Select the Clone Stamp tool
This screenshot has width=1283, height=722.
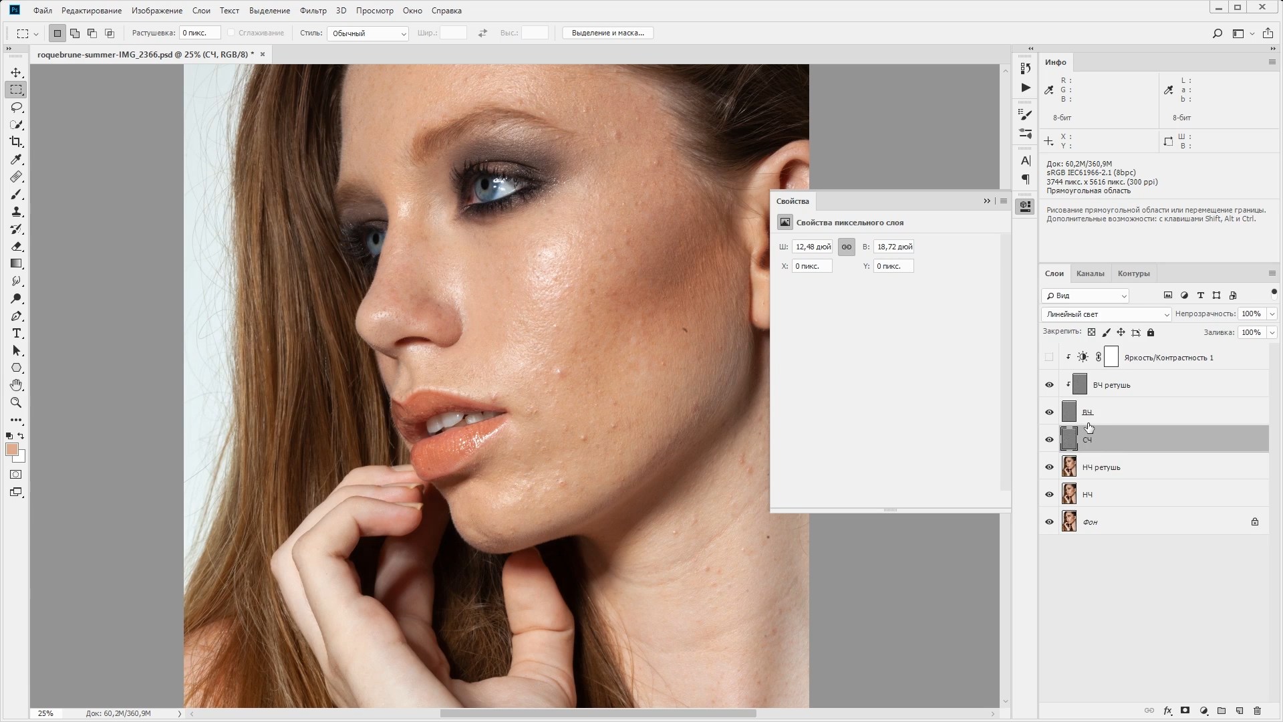coord(16,211)
